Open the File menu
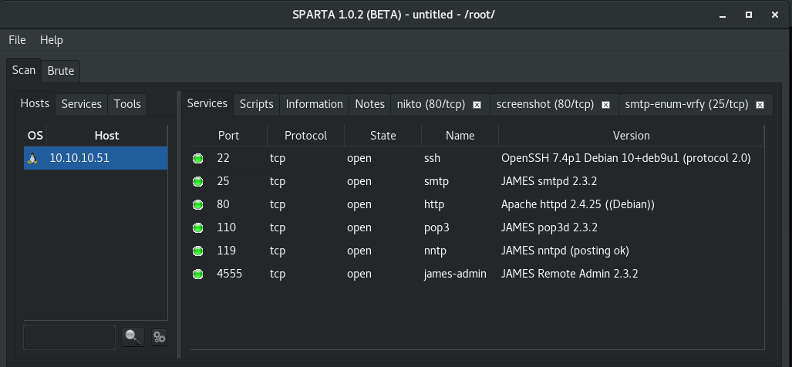Image resolution: width=792 pixels, height=367 pixels. tap(17, 40)
